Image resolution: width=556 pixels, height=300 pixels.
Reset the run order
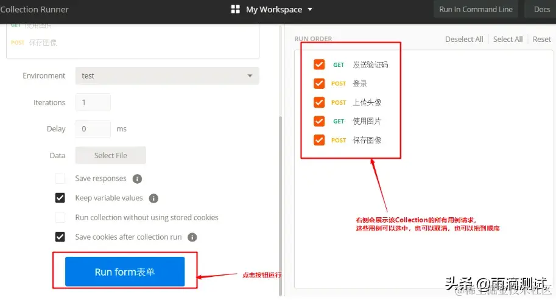pos(541,40)
